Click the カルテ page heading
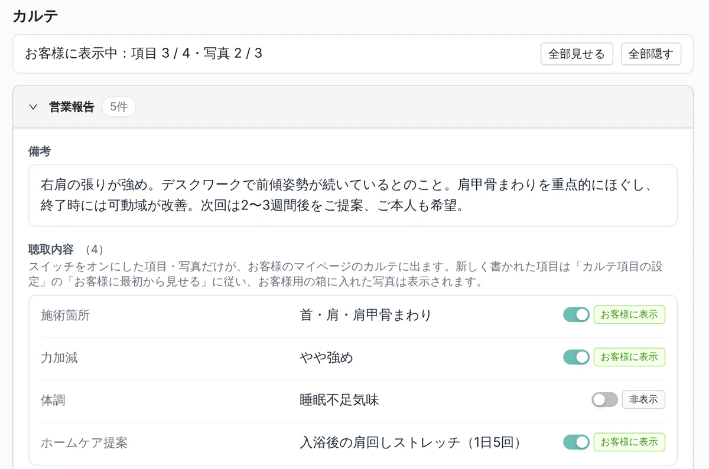The image size is (709, 469). [x=35, y=16]
